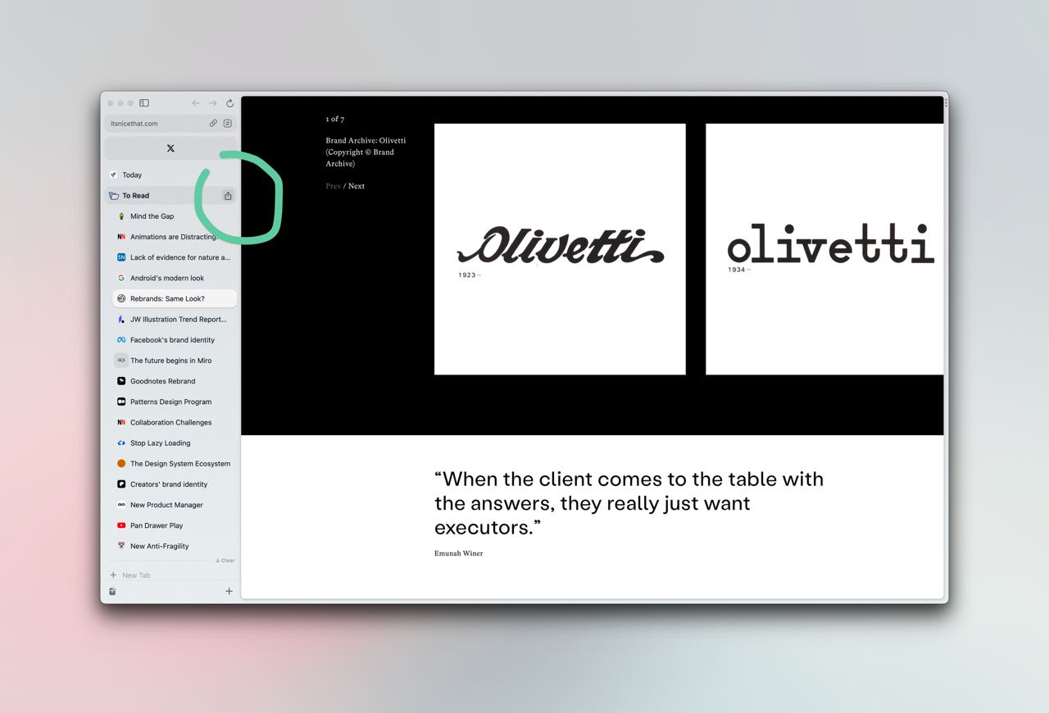The width and height of the screenshot is (1049, 713).
Task: Open New Anti-Fragility tab
Action: 175,546
